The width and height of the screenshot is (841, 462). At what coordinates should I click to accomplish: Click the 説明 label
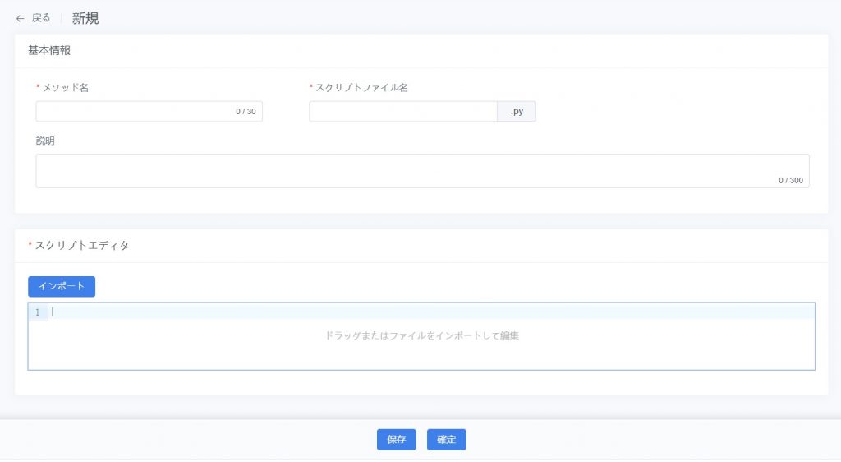click(45, 141)
